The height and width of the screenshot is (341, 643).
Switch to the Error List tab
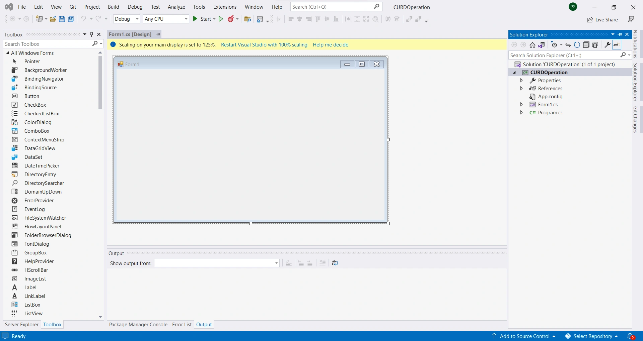click(x=182, y=325)
